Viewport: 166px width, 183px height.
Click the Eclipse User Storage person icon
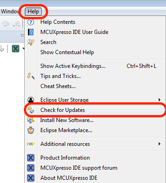(31, 100)
